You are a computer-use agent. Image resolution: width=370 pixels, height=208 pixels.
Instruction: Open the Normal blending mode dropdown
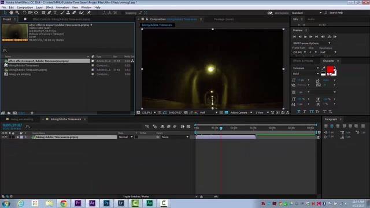point(125,137)
